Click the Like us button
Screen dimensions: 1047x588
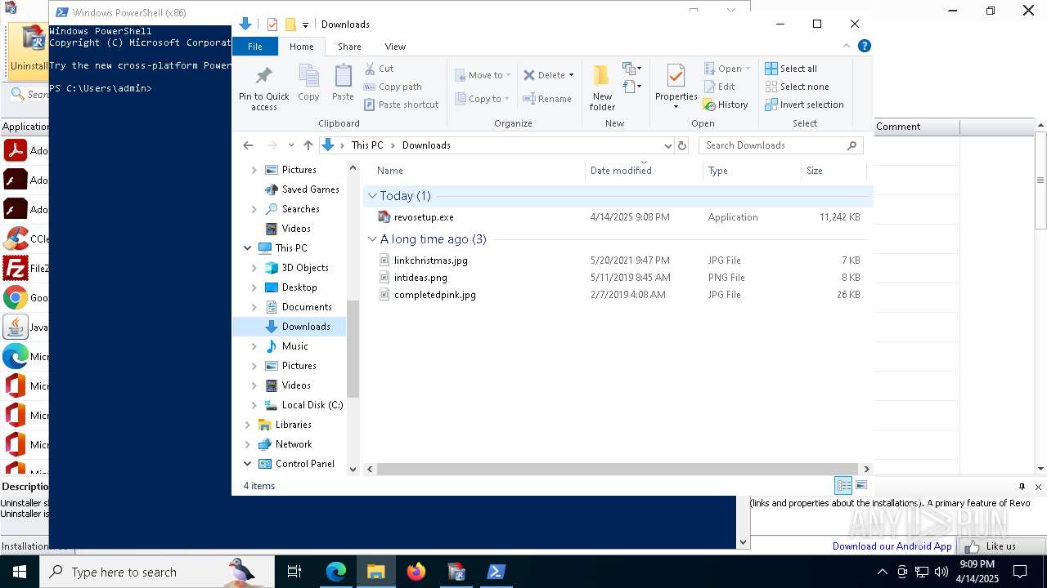pos(1001,546)
